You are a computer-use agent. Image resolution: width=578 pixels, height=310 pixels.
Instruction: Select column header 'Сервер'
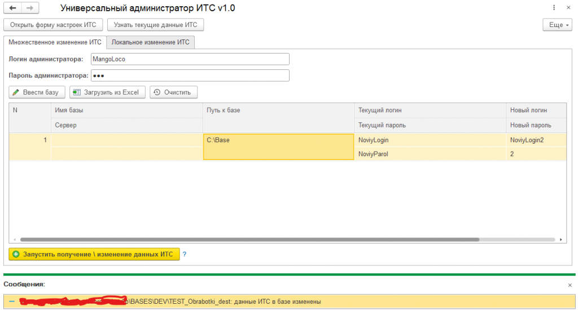point(127,125)
